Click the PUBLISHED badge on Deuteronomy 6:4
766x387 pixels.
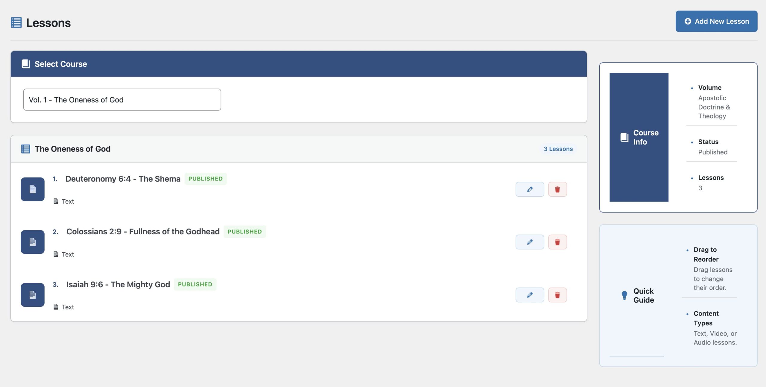pos(206,178)
